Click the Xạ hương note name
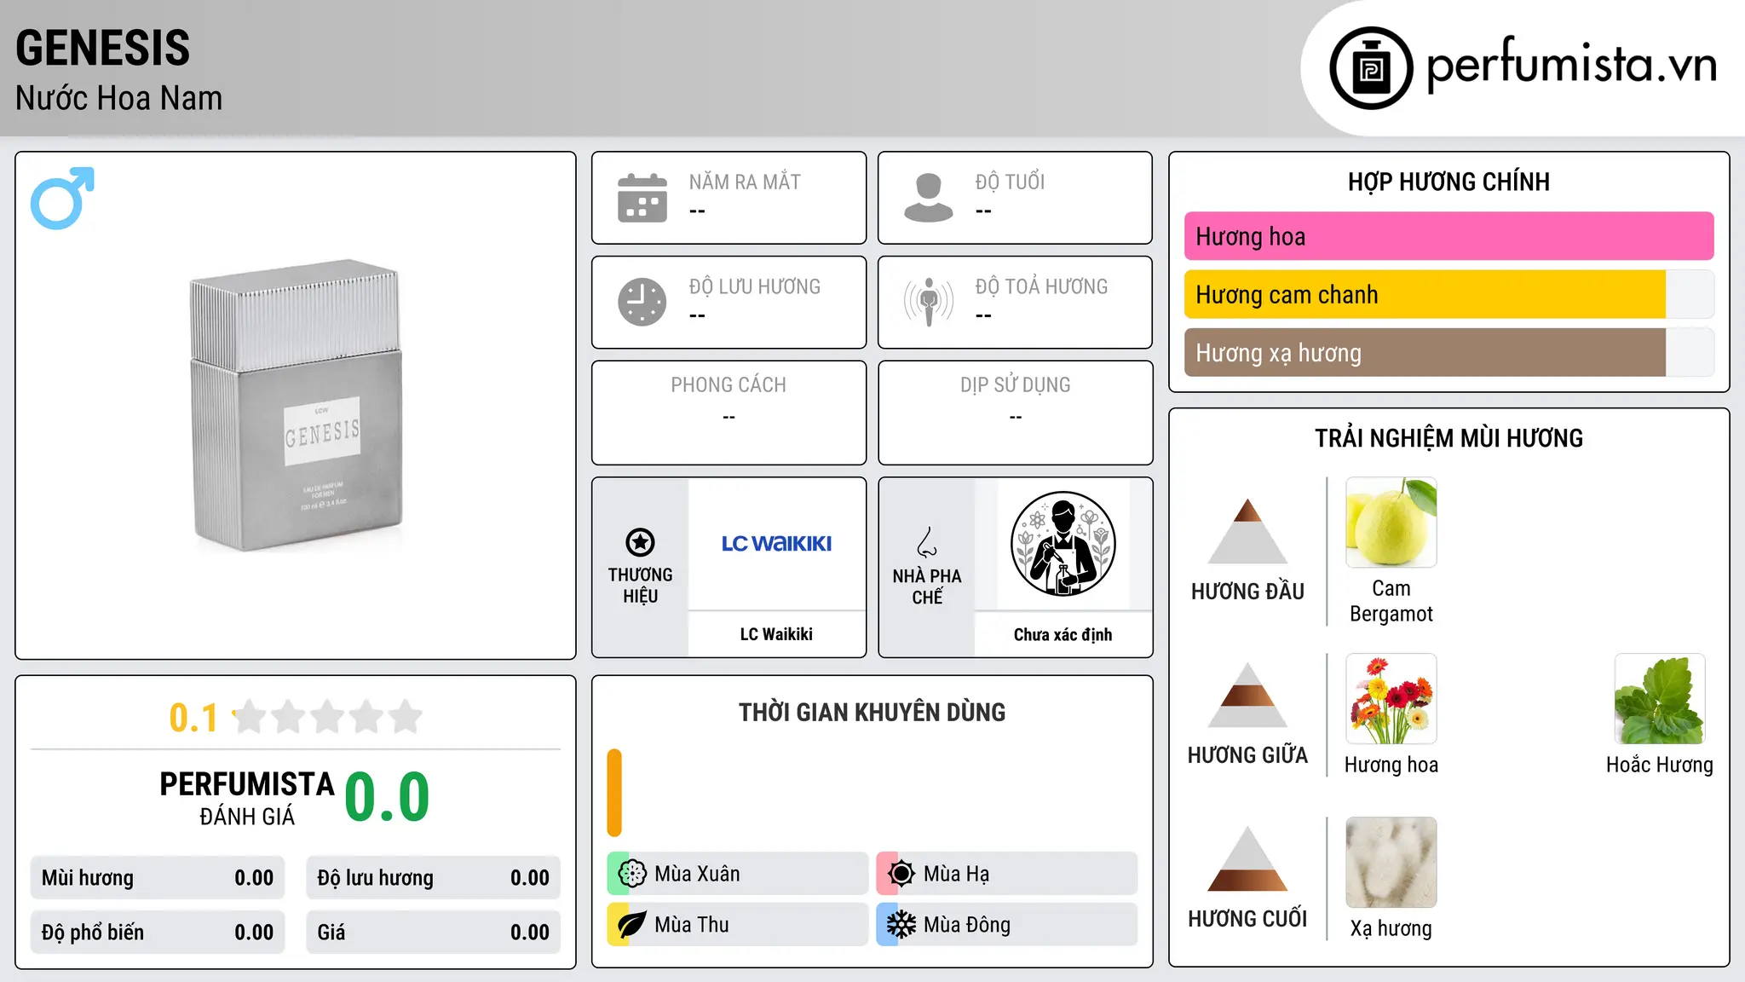The image size is (1745, 982). 1391,928
